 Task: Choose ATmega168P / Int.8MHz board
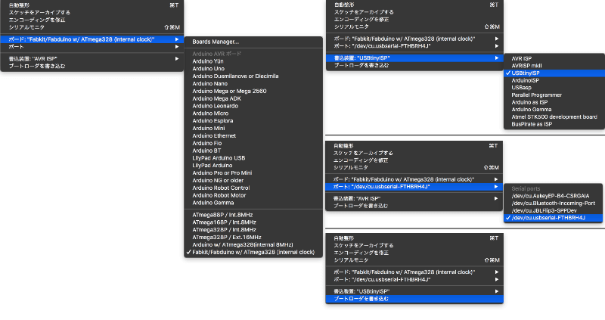point(253,222)
